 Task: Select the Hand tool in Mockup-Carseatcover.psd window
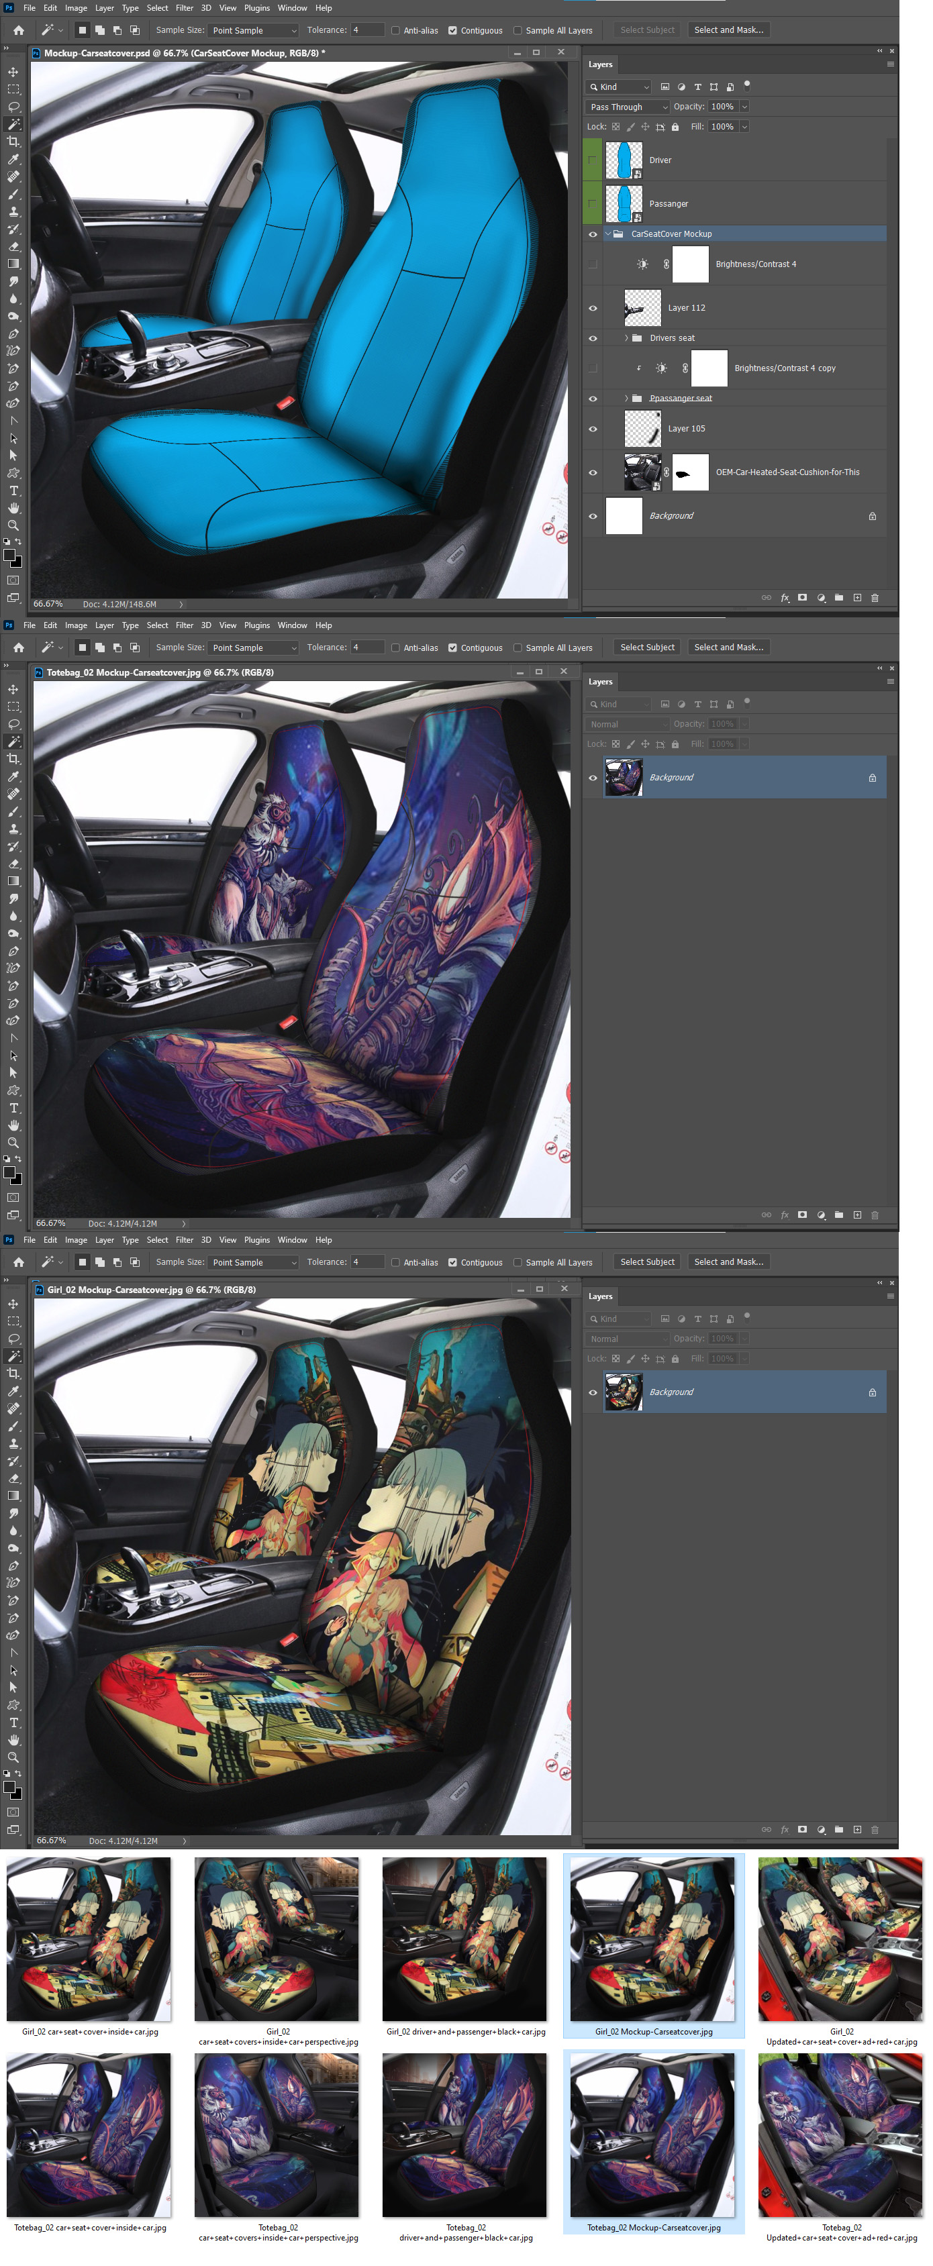pyautogui.click(x=13, y=509)
